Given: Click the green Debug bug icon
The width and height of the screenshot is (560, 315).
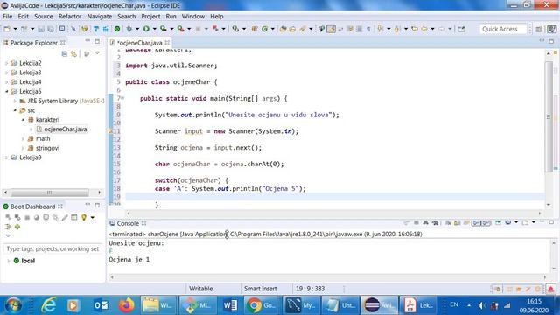Looking at the screenshot, I should (x=129, y=29).
